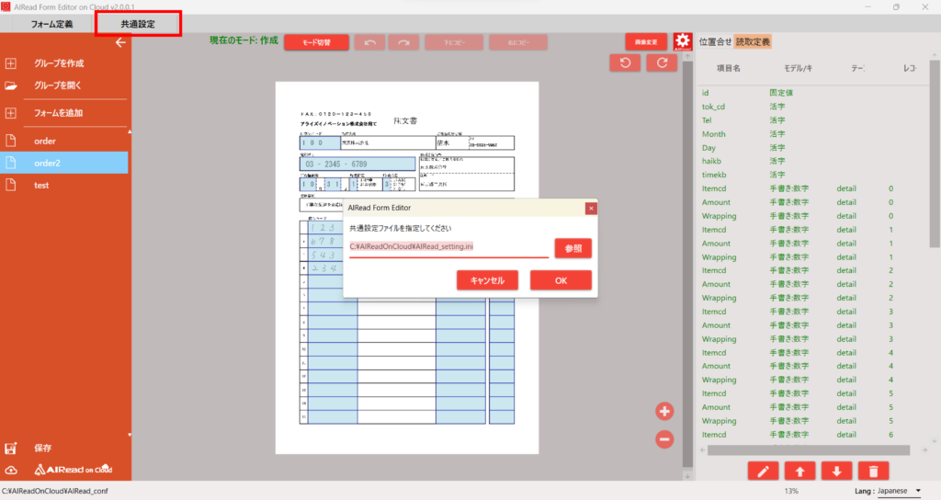
Task: Click the undo arrow toolbar button
Action: click(x=369, y=42)
